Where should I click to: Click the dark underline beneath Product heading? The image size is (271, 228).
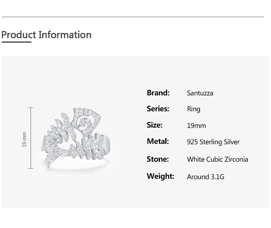click(x=16, y=42)
